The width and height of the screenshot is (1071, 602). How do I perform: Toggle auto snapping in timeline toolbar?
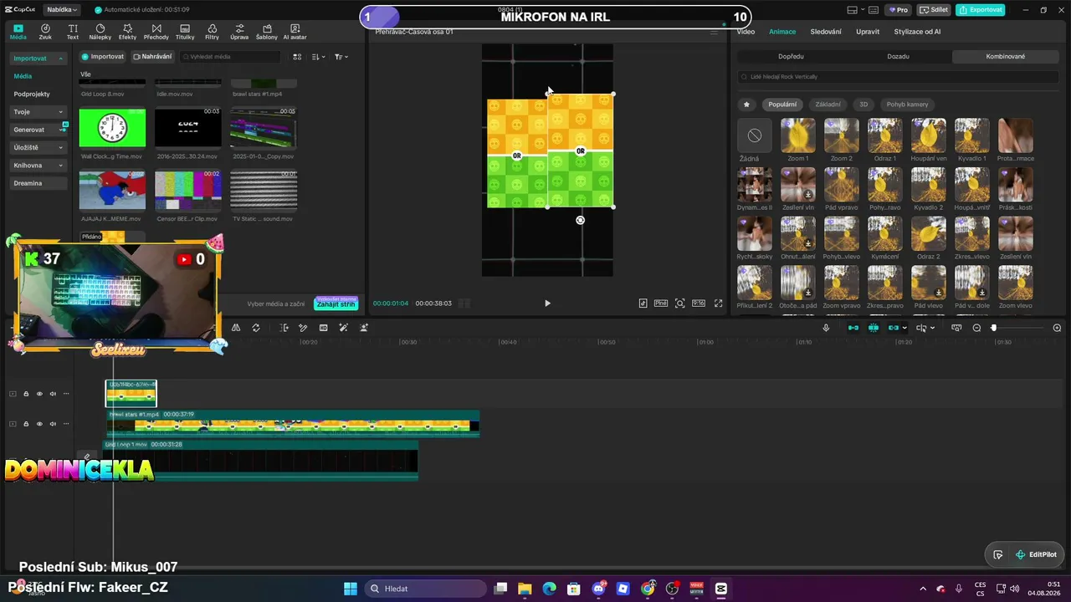point(874,328)
